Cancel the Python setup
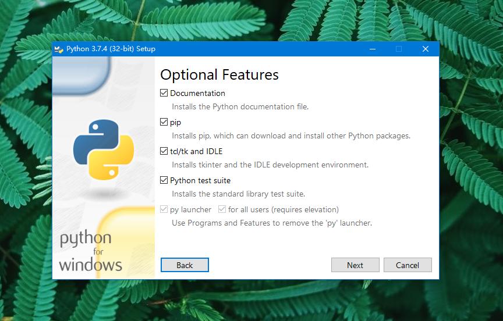Image resolution: width=503 pixels, height=321 pixels. pyautogui.click(x=408, y=265)
